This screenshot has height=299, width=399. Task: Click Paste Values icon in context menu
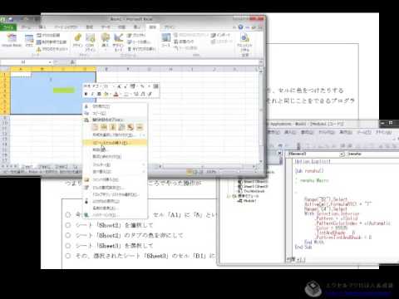coord(104,127)
